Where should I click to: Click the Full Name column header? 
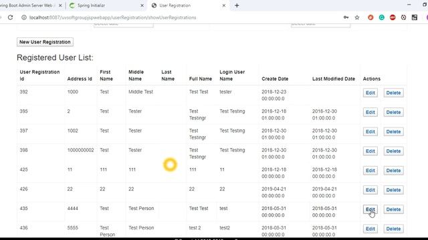click(201, 79)
